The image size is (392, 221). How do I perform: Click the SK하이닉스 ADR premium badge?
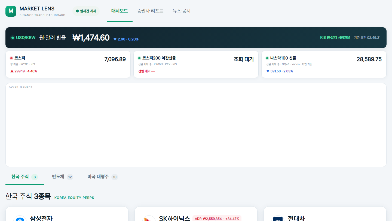[217, 219]
